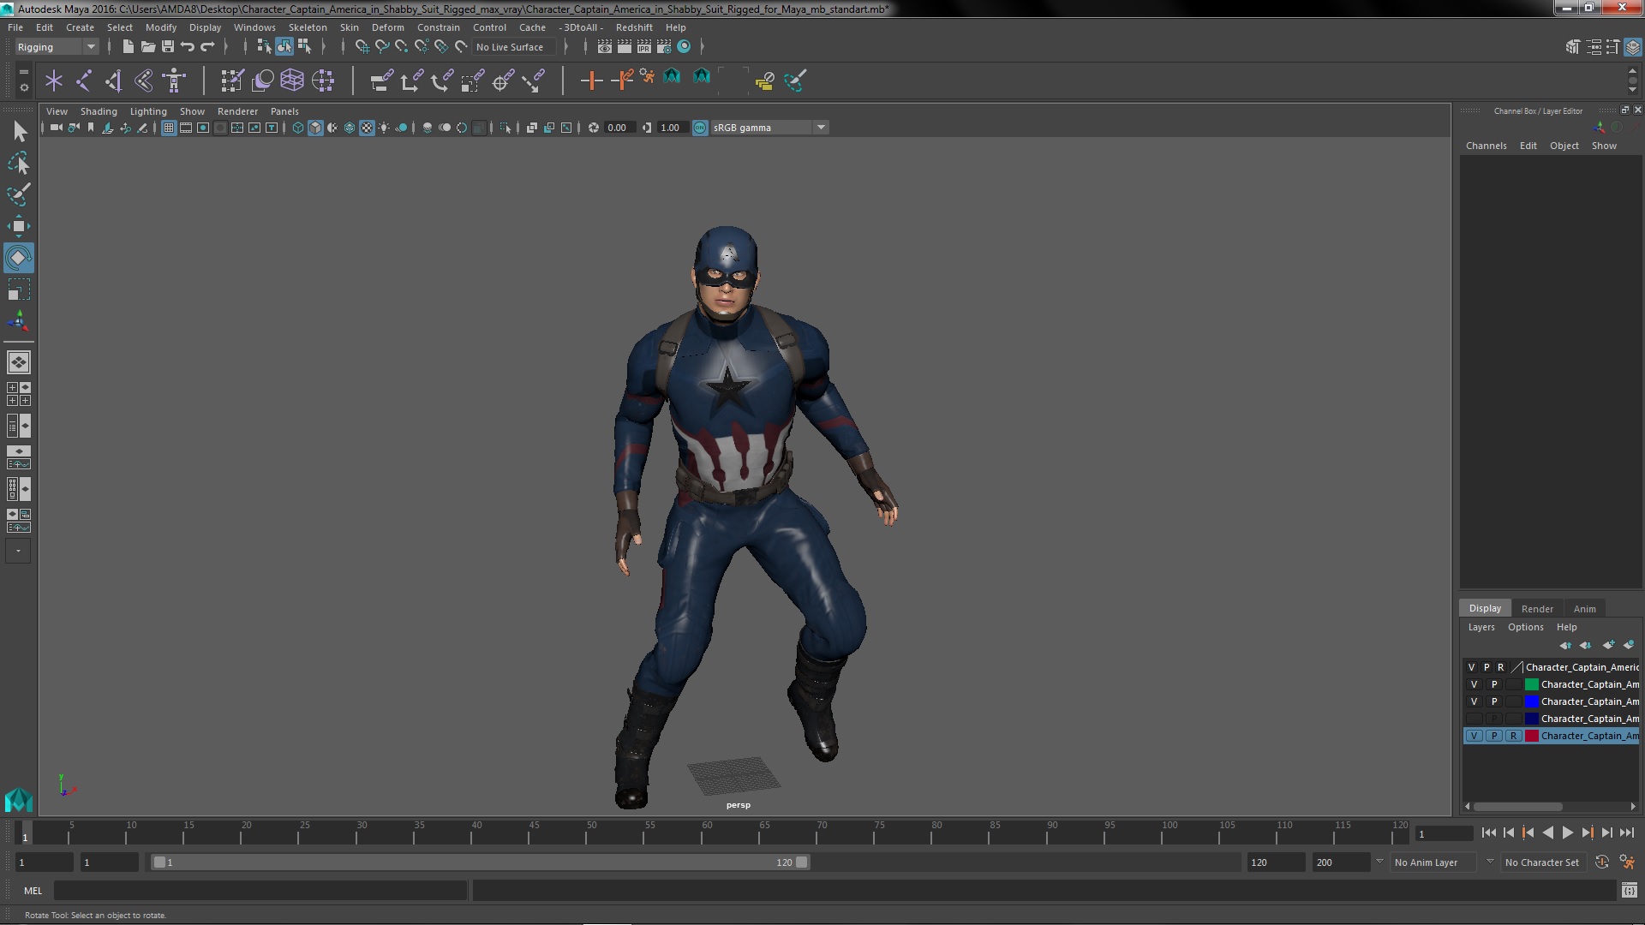Click the MEL command line input
The image size is (1645, 925).
260,891
